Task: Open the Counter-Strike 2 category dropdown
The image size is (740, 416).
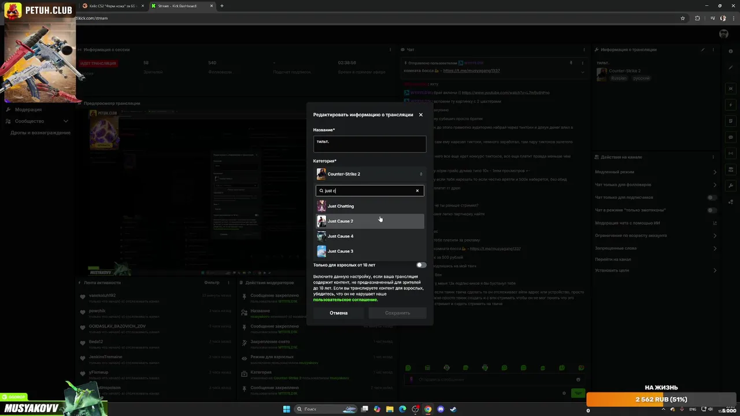Action: (369, 174)
